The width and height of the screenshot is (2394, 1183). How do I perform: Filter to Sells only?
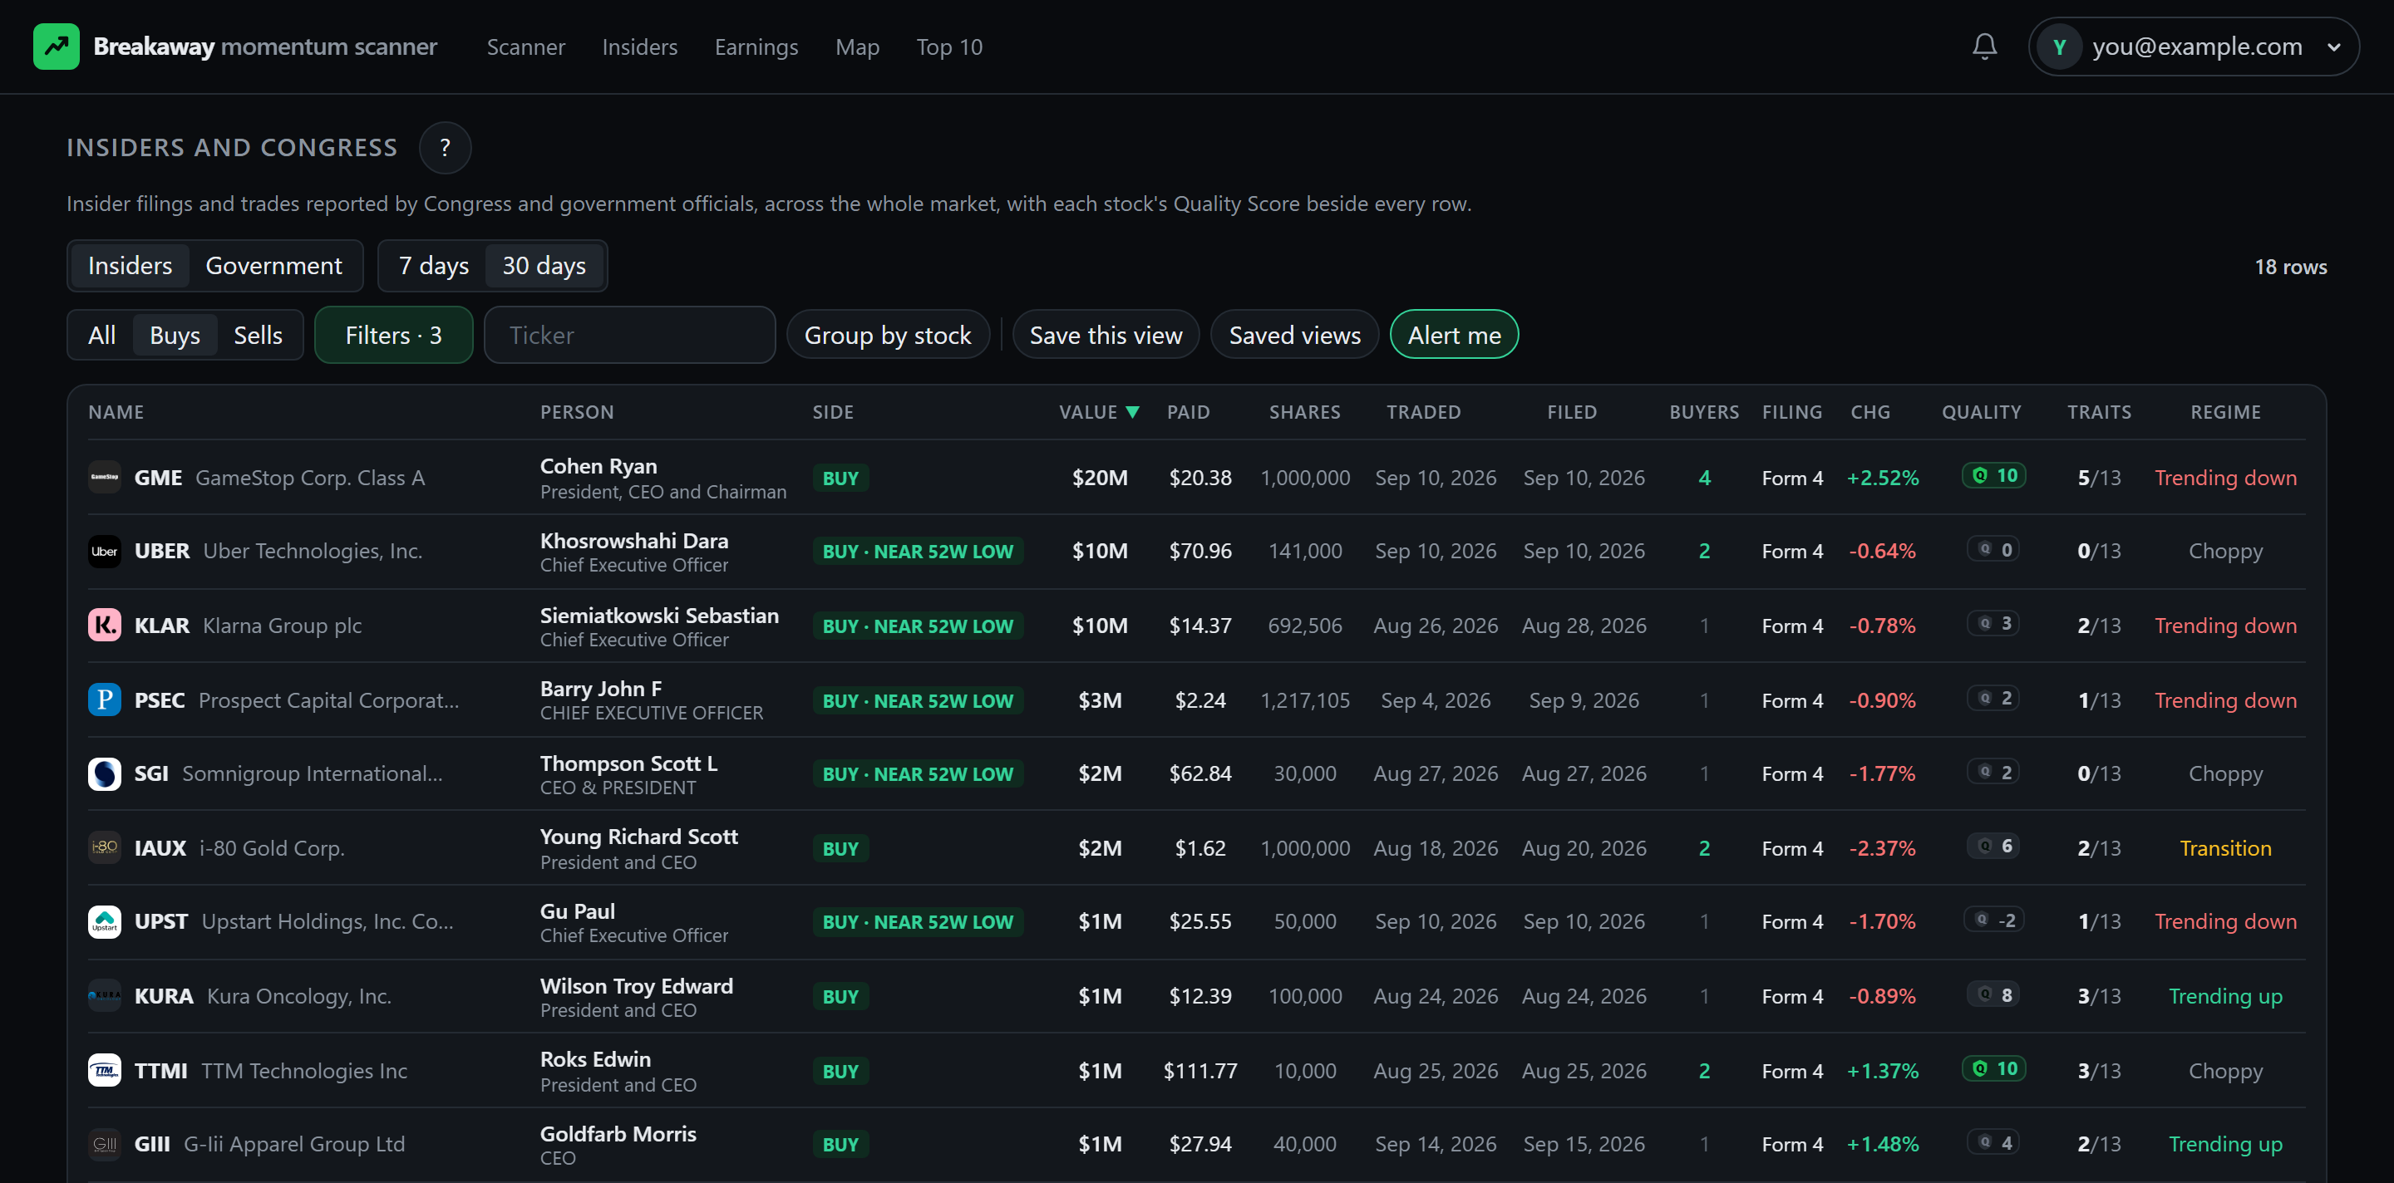pos(258,336)
